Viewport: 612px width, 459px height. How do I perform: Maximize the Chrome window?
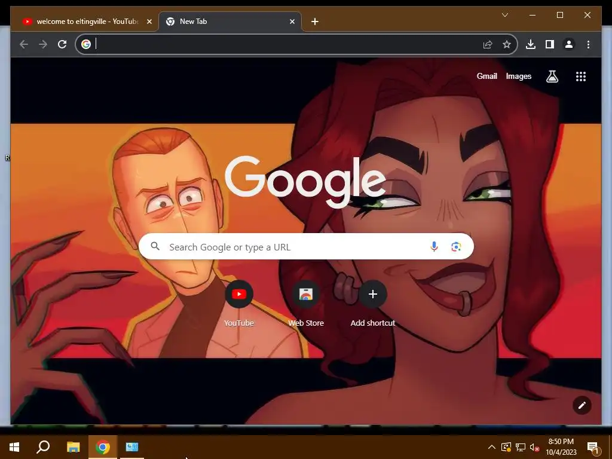coord(559,15)
